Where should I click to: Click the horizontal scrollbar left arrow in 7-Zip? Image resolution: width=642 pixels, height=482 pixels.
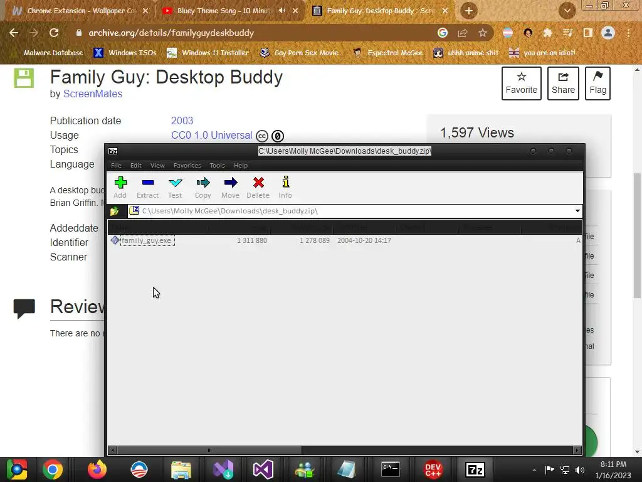coord(113,450)
